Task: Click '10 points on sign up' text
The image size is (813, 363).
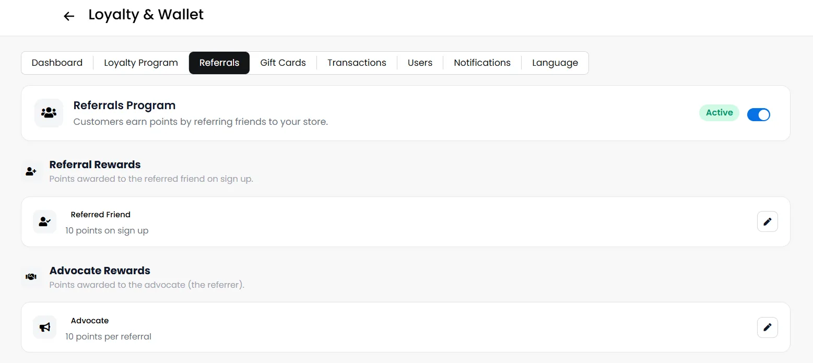Action: (x=107, y=230)
